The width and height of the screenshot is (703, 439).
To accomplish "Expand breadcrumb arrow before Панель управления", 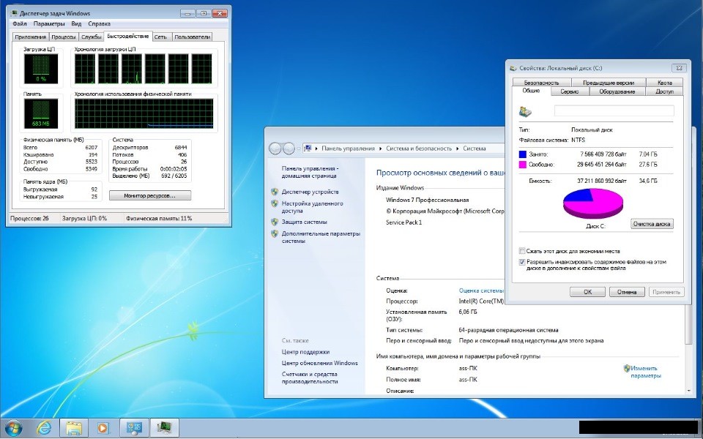I will tap(316, 149).
